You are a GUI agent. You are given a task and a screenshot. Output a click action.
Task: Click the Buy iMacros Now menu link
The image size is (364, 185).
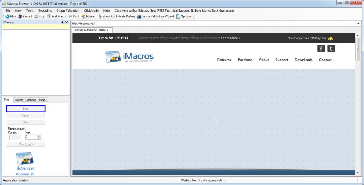(174, 11)
